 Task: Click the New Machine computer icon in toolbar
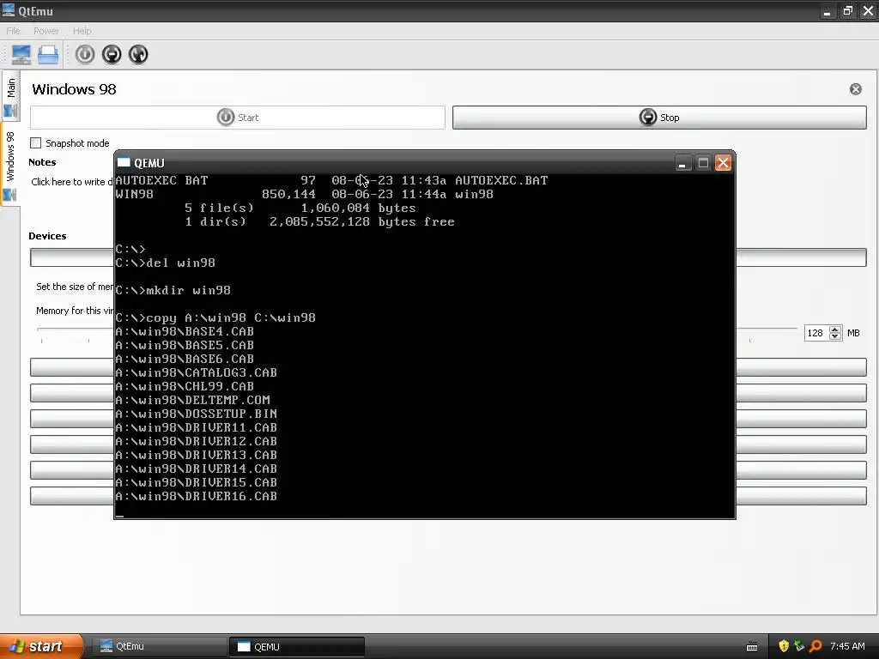click(21, 54)
